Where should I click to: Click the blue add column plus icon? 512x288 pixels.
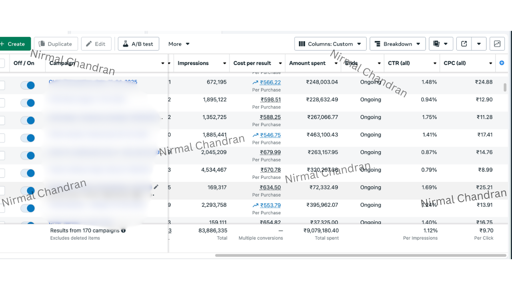[502, 63]
